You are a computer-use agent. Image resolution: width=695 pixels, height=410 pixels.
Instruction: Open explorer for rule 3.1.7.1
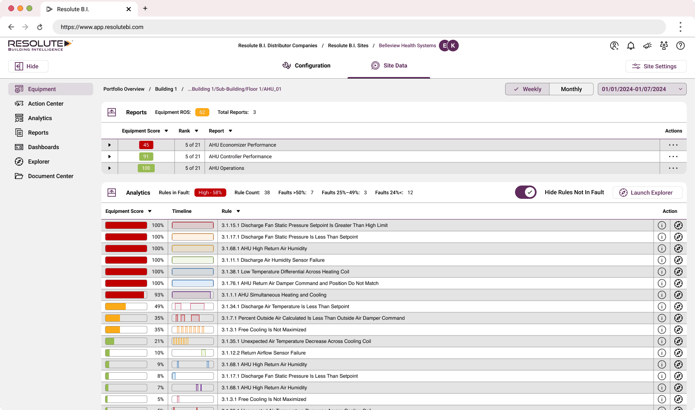click(678, 318)
